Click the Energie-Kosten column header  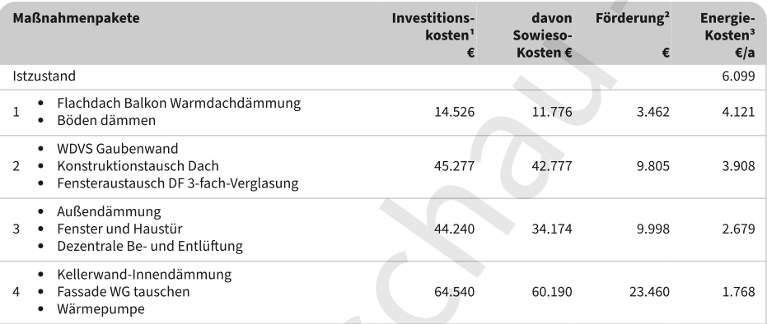(x=727, y=35)
